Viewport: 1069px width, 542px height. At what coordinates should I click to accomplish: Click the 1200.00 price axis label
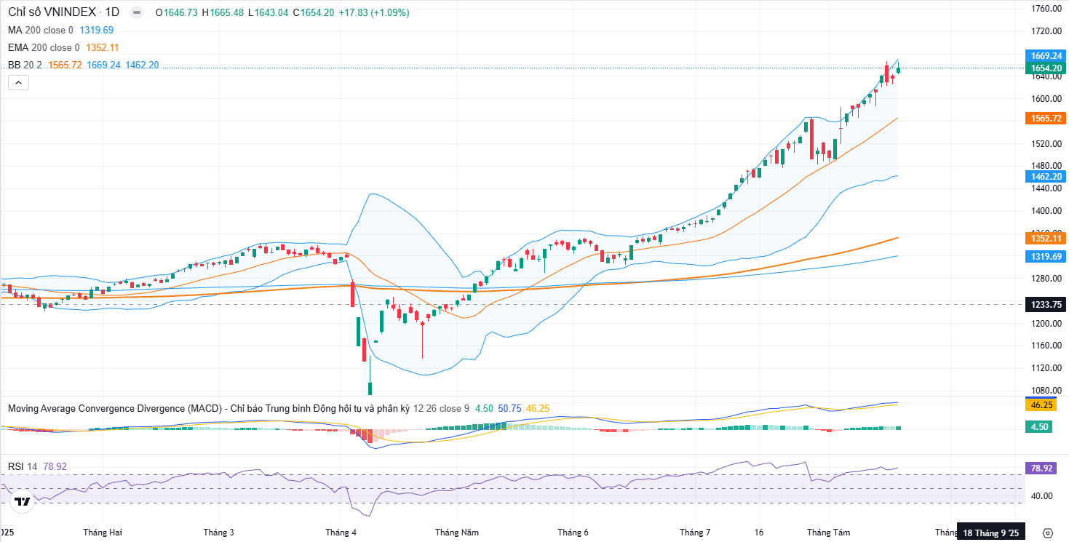tap(1046, 324)
